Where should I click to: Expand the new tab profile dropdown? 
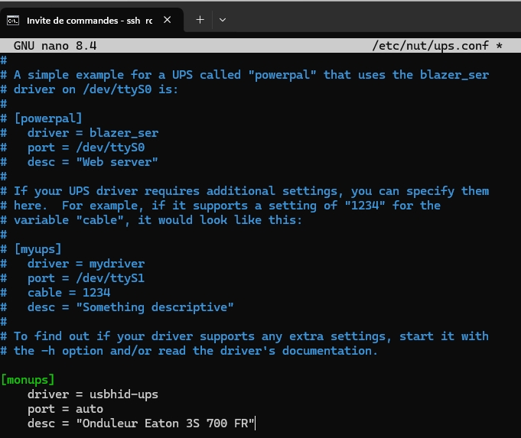[x=223, y=21]
